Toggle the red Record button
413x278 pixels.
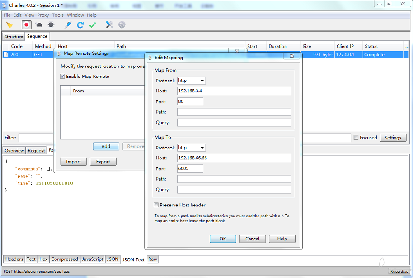click(x=26, y=25)
